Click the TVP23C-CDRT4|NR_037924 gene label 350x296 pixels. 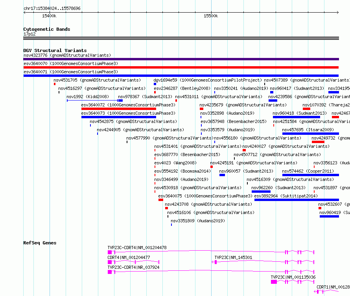pyautogui.click(x=133, y=267)
